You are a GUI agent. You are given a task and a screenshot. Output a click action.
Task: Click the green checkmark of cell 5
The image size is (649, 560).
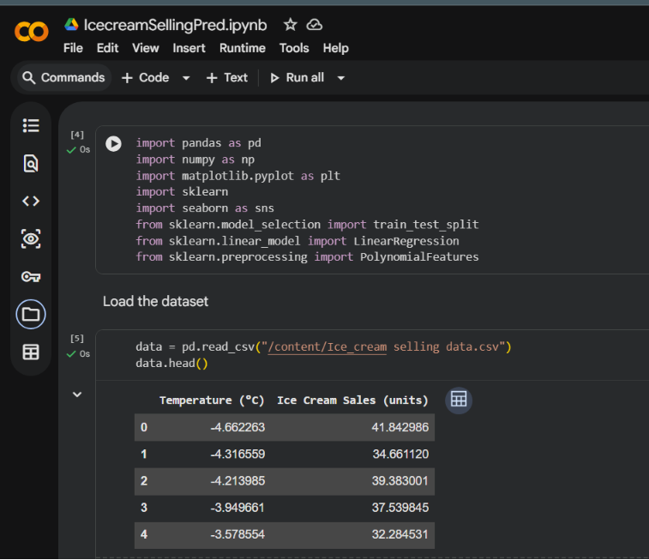tap(71, 354)
